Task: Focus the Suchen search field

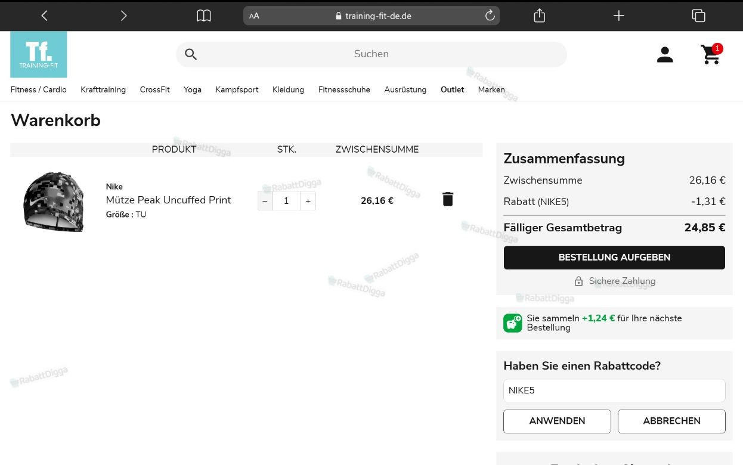Action: 371,54
